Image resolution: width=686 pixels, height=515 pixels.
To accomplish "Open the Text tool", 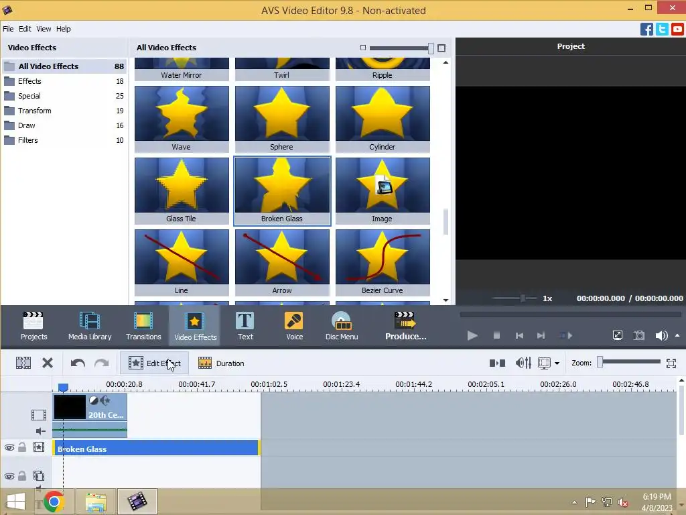I will pos(245,326).
